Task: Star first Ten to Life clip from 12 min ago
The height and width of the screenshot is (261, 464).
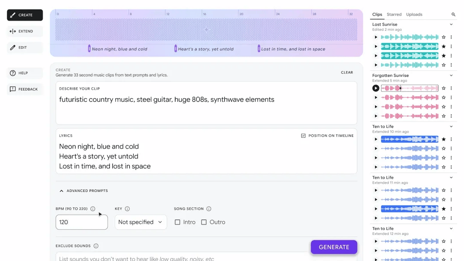Action: point(443,242)
